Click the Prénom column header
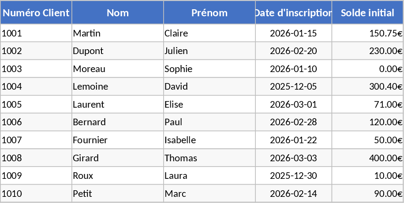 coord(209,13)
